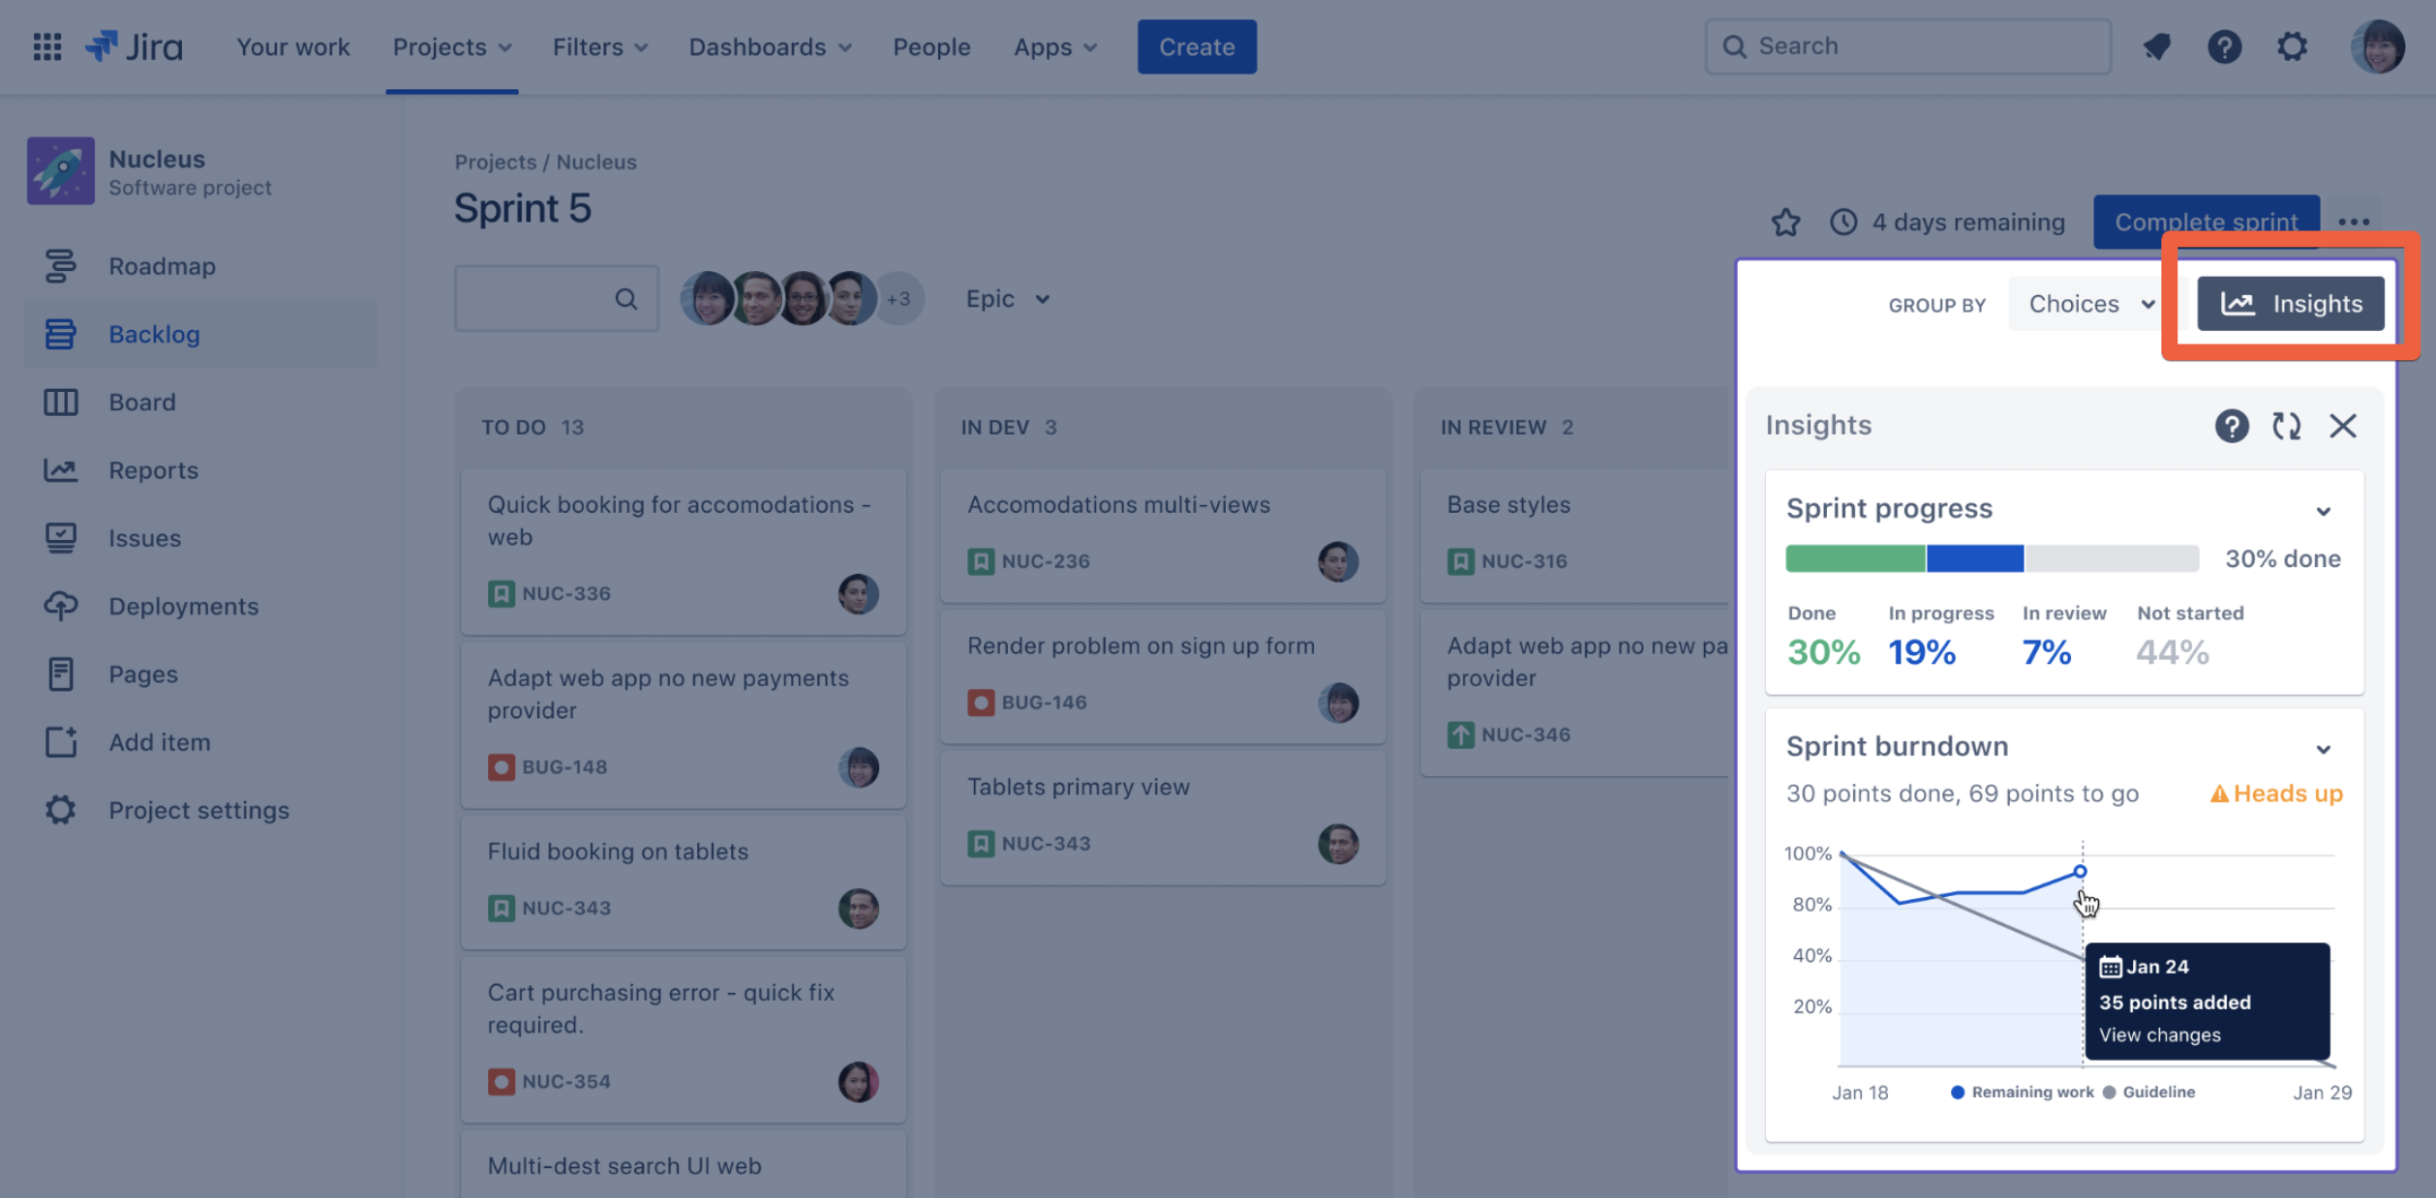Click the sprint progress bar
This screenshot has height=1198, width=2436.
pos(1992,558)
